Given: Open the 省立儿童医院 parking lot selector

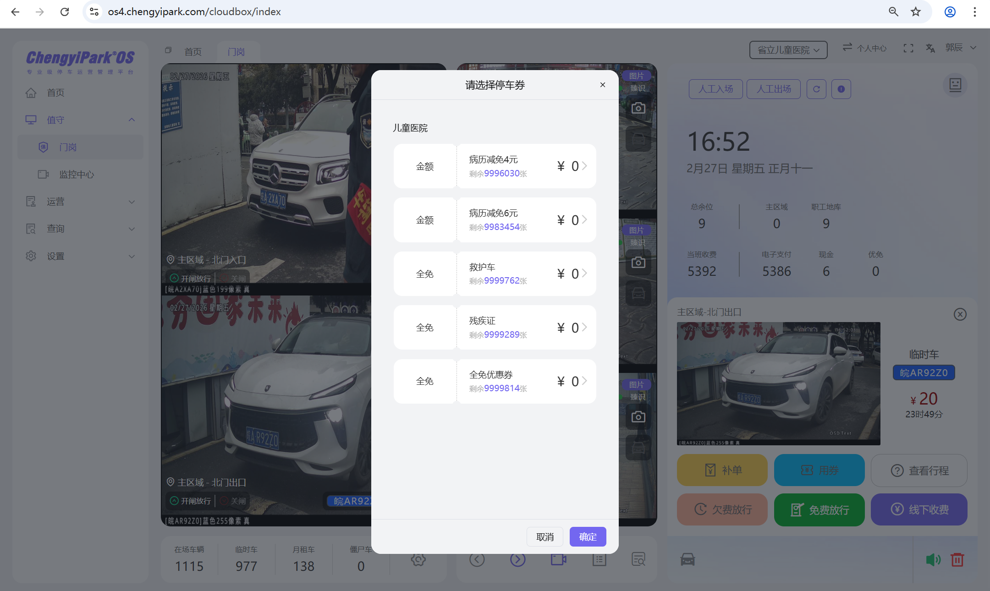Looking at the screenshot, I should click(788, 50).
